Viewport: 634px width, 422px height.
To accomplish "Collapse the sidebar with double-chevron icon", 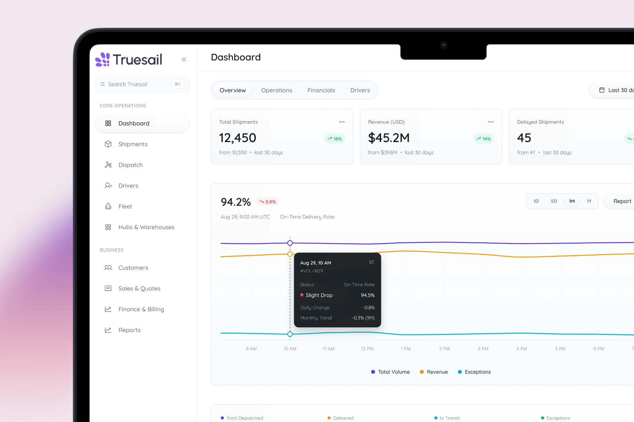I will pos(184,59).
